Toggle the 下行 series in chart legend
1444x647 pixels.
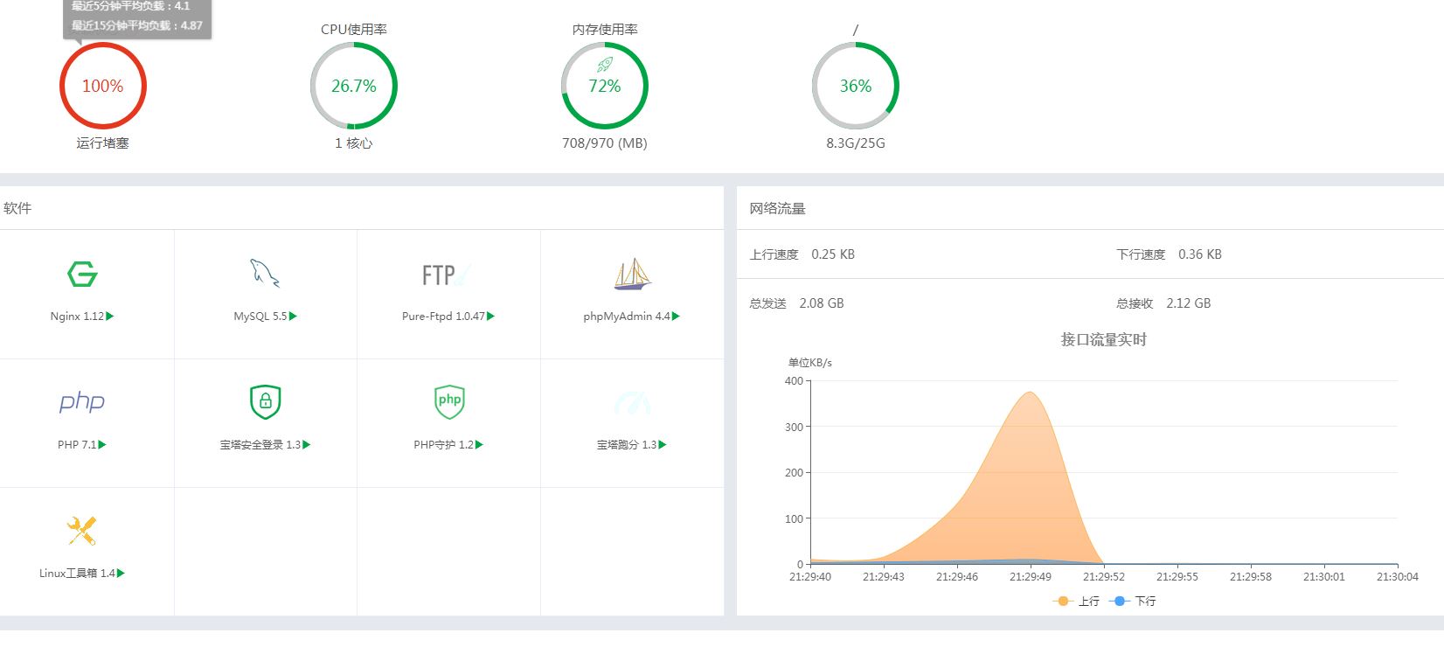[x=1133, y=602]
